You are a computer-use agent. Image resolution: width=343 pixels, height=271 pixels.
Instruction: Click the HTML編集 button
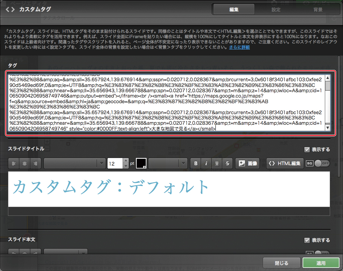point(285,163)
